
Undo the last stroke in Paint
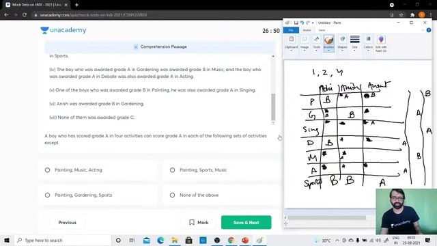click(x=302, y=23)
